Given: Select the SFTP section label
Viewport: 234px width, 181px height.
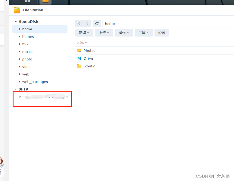Looking at the screenshot, I should 23,89.
